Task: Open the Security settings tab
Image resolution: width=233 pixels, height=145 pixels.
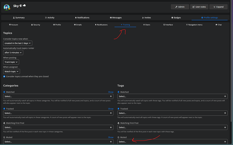Action: [36, 25]
